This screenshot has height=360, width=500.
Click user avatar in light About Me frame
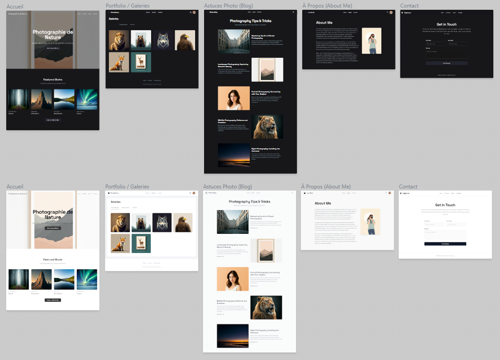click(x=390, y=193)
